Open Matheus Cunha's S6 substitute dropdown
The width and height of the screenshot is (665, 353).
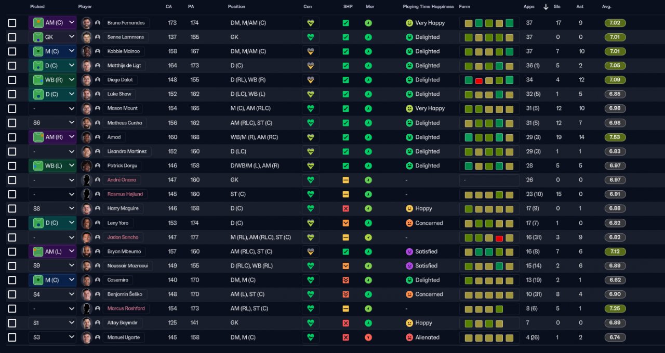(52, 123)
